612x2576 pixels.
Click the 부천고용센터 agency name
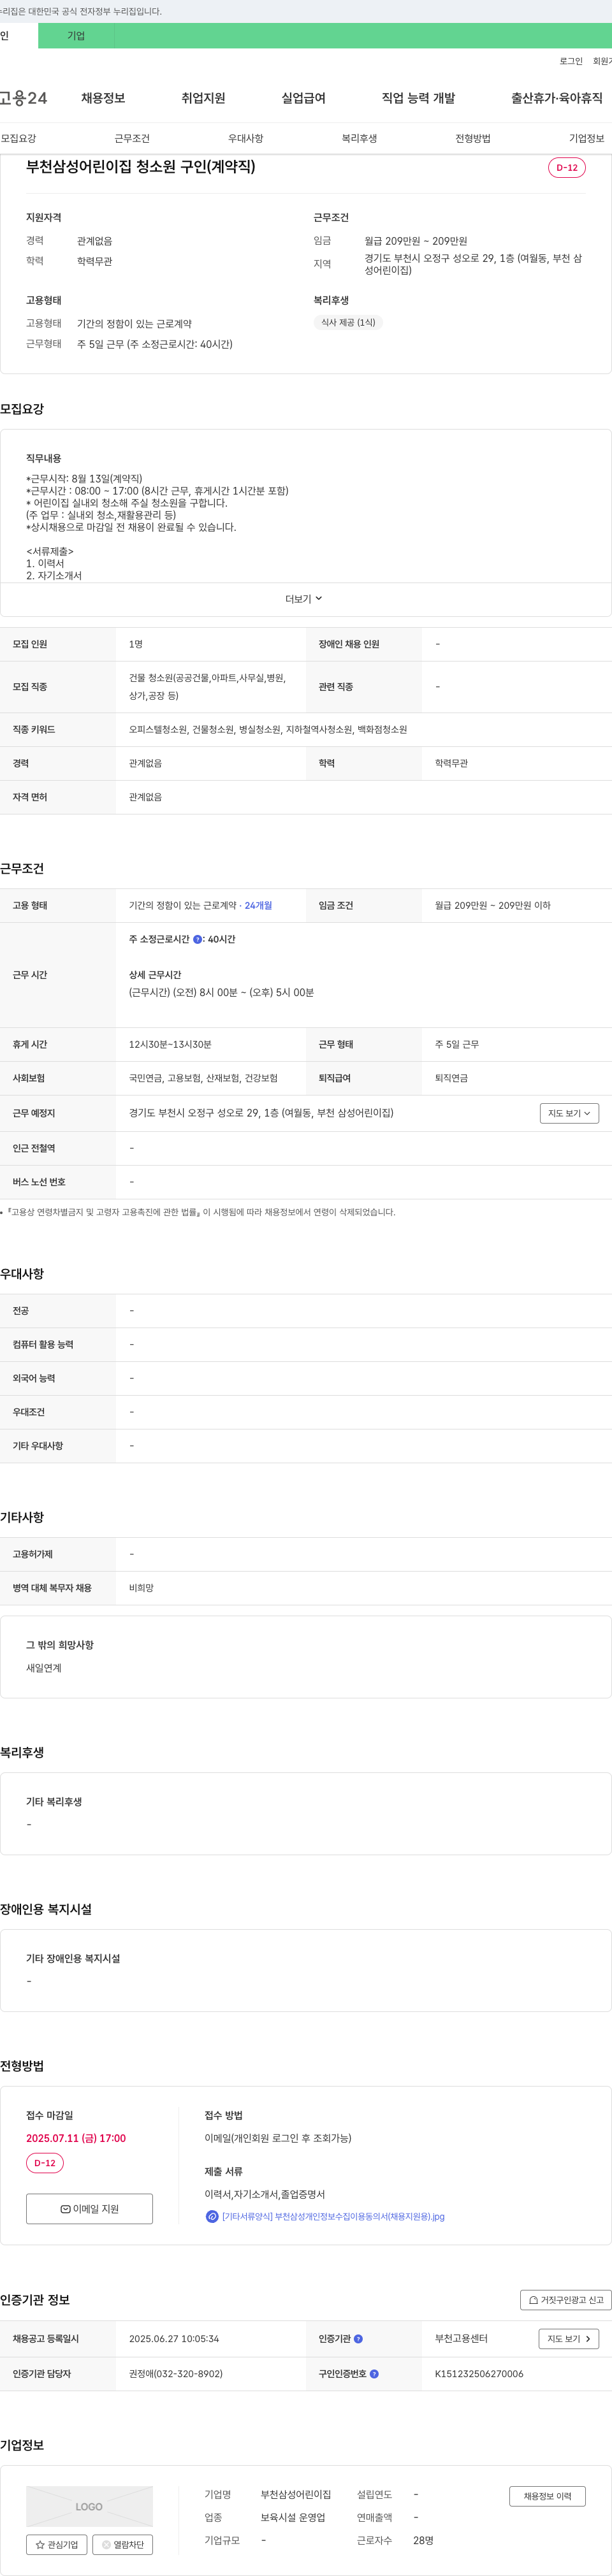click(x=461, y=2339)
